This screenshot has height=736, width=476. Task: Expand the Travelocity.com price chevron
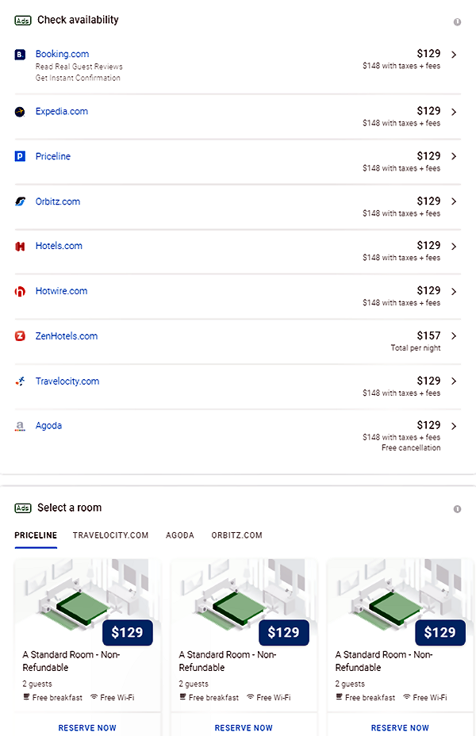click(454, 381)
